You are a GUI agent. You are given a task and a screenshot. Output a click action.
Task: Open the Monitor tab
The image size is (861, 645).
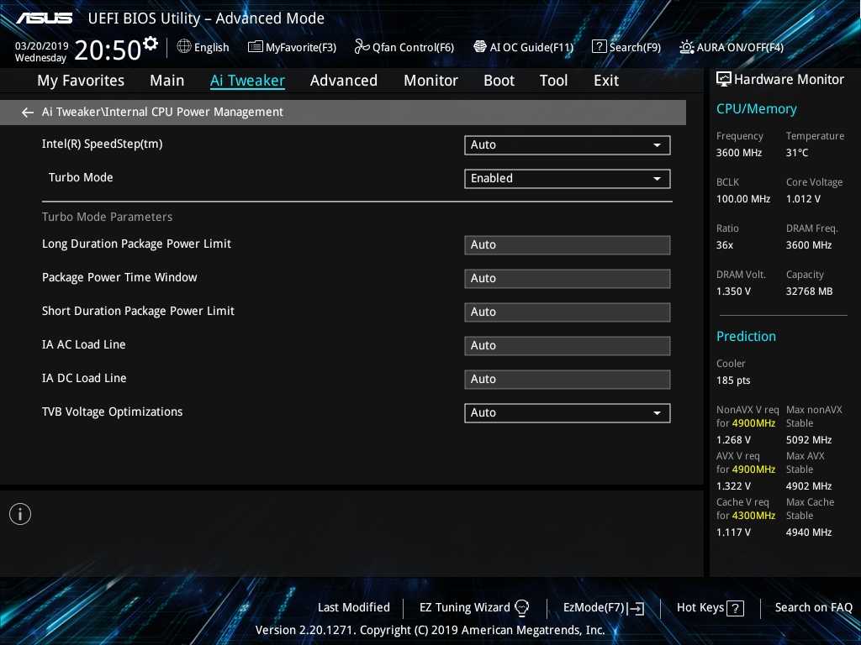coord(430,81)
